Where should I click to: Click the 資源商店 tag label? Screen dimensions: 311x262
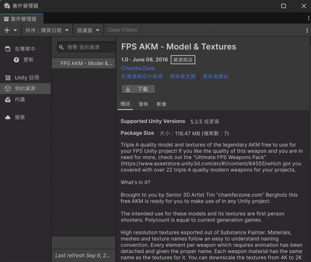pos(183,60)
